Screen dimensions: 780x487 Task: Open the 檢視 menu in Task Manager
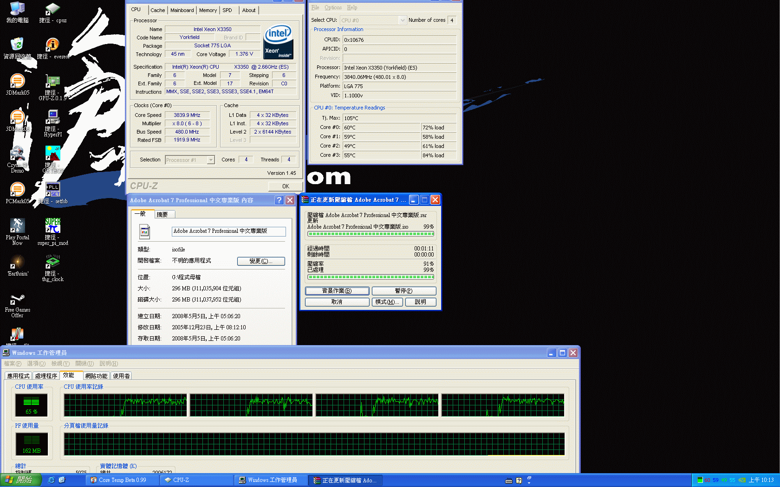tap(60, 364)
